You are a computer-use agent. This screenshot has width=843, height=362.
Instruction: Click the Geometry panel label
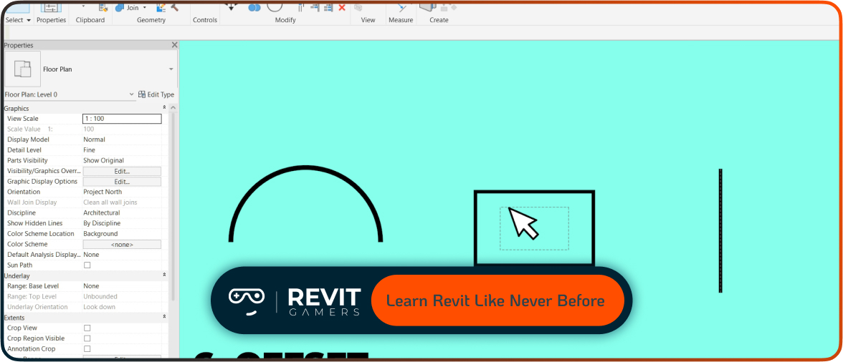pos(151,20)
